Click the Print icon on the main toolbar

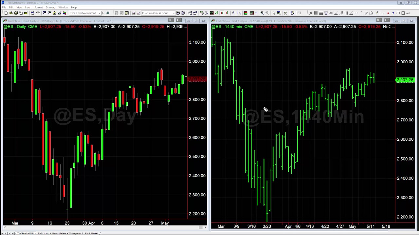coord(33,13)
